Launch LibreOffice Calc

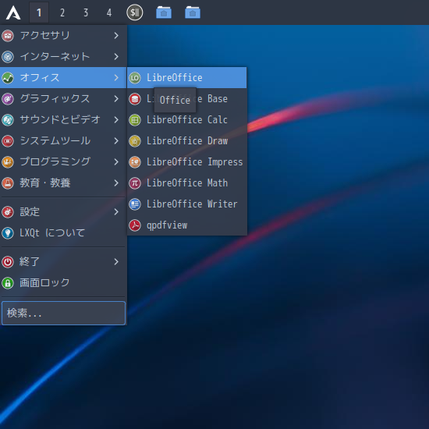coord(187,120)
